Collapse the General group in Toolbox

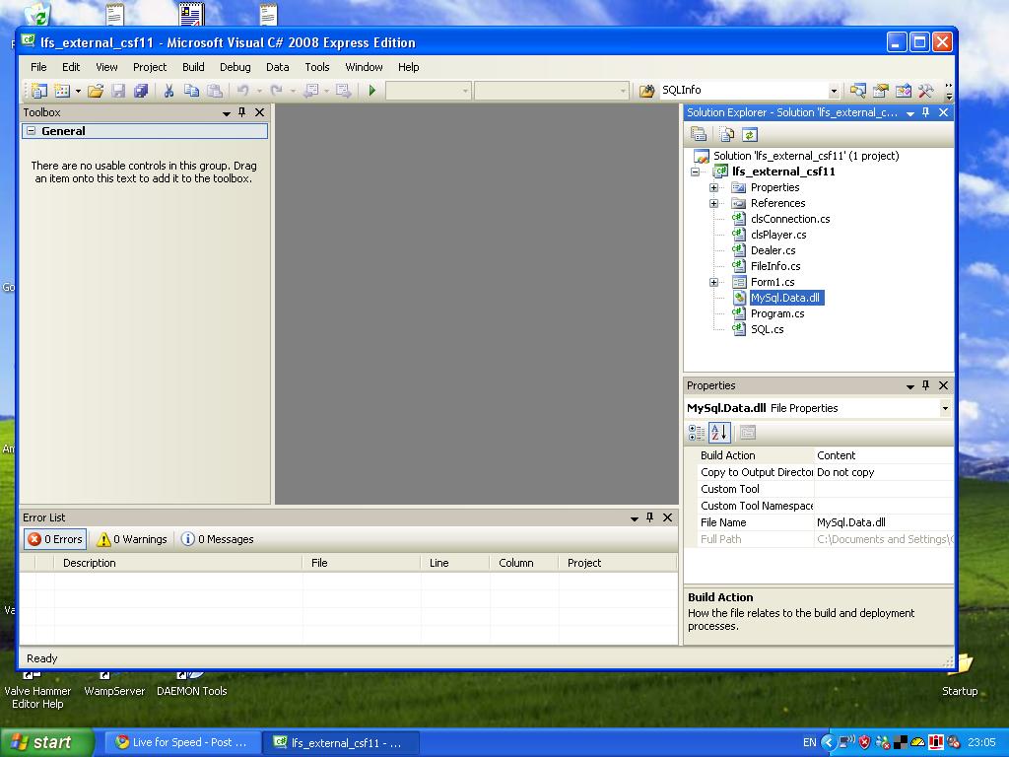pyautogui.click(x=31, y=131)
